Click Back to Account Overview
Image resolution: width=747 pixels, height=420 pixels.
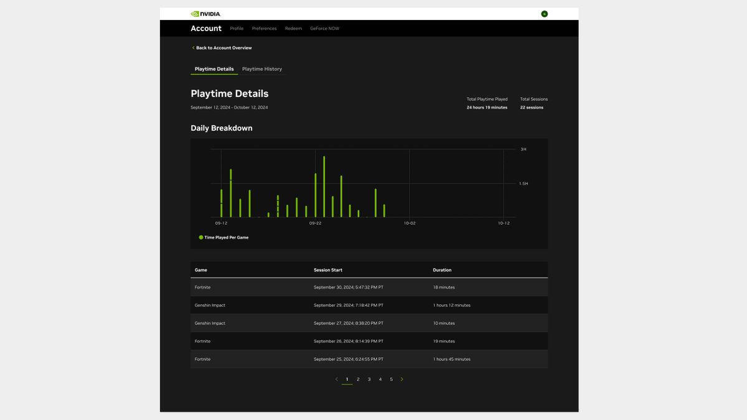(x=223, y=47)
